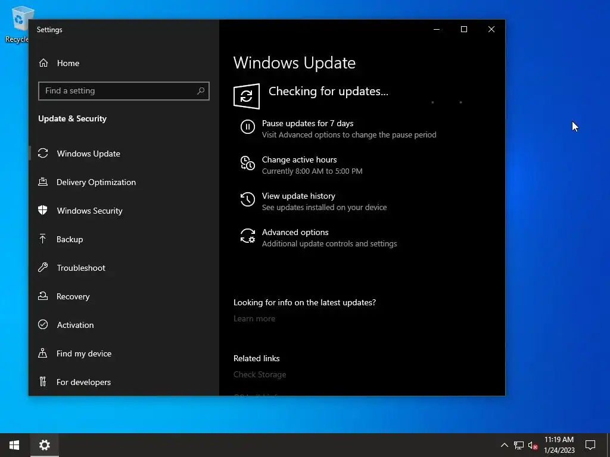Click the network icon in system tray
This screenshot has height=457, width=610.
point(519,445)
